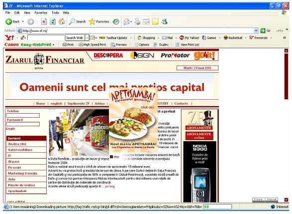Click the Yahoo toolbar pencil icon
Viewport: 292px width, 214px height.
22,38
